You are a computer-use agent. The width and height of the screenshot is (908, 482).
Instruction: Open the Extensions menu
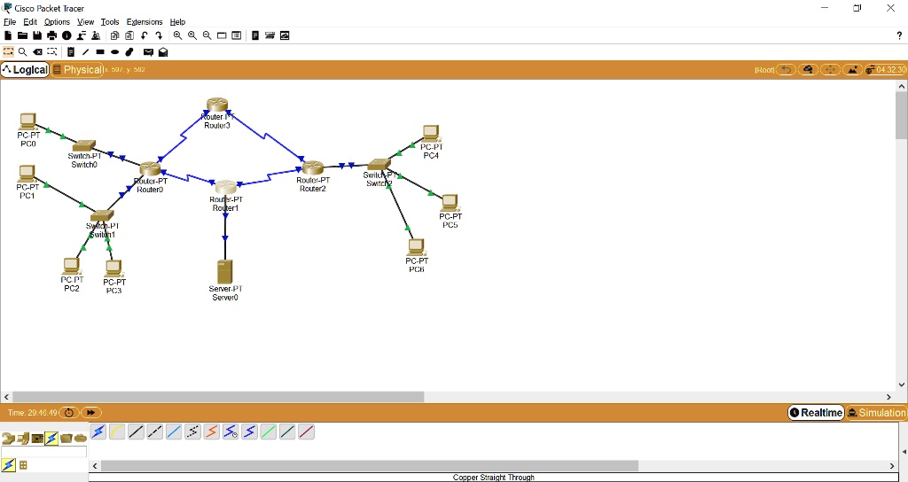(x=145, y=22)
